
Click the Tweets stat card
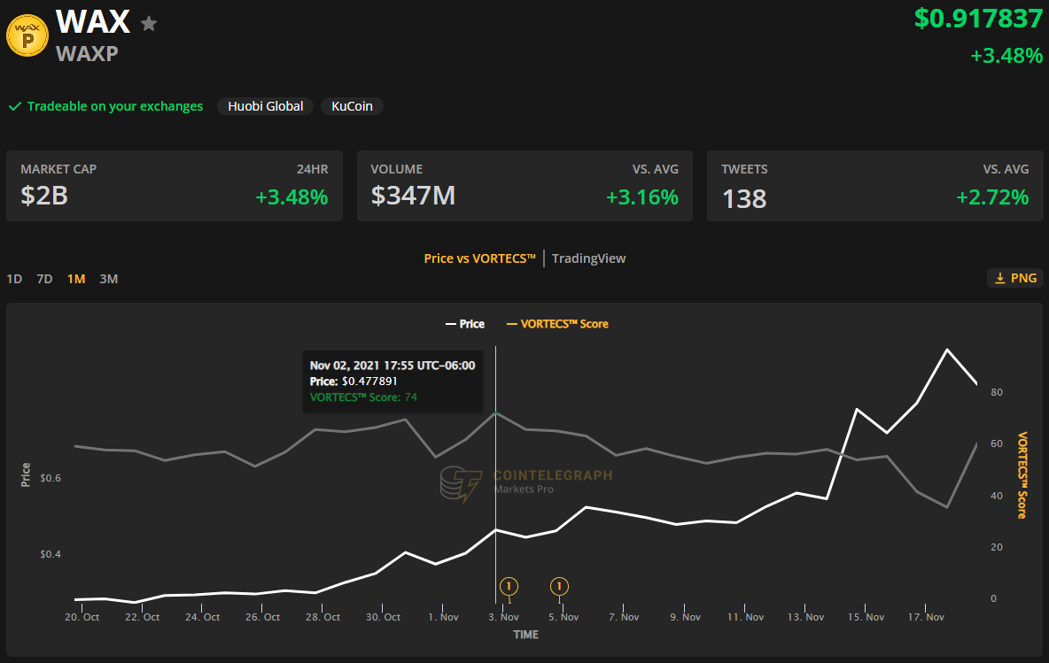pos(874,186)
